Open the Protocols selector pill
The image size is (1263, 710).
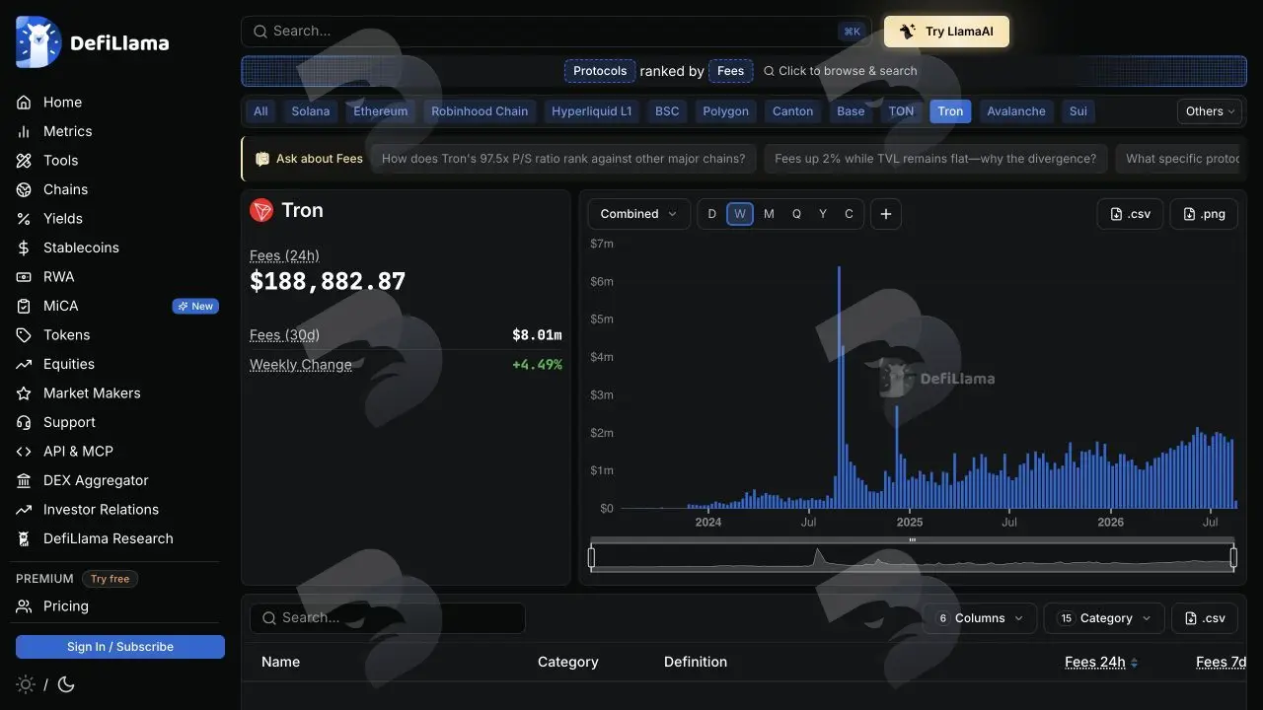(600, 71)
